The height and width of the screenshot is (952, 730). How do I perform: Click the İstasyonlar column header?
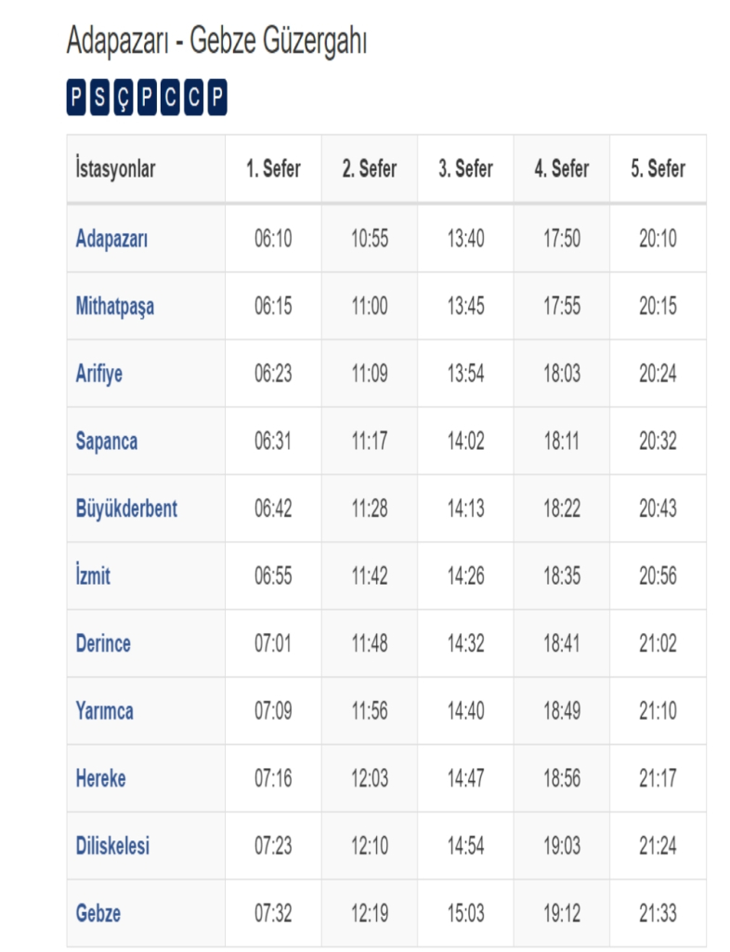(115, 169)
